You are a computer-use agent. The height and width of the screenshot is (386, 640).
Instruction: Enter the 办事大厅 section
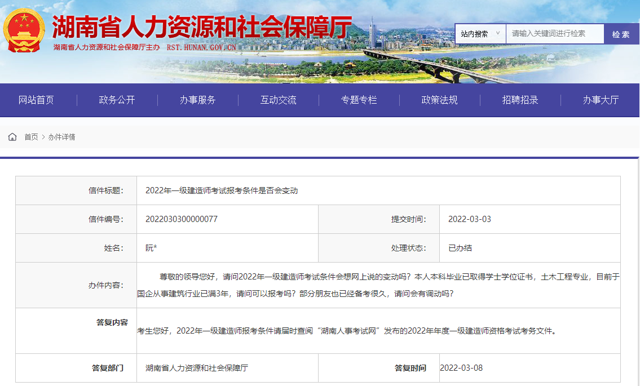pyautogui.click(x=600, y=100)
